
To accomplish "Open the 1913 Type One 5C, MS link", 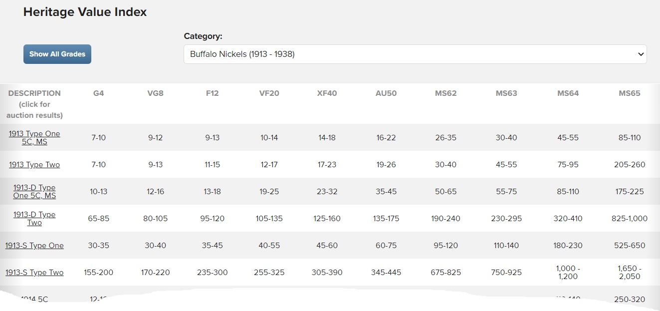I will pyautogui.click(x=34, y=138).
